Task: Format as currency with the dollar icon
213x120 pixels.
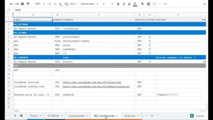Action: click(x=50, y=4)
